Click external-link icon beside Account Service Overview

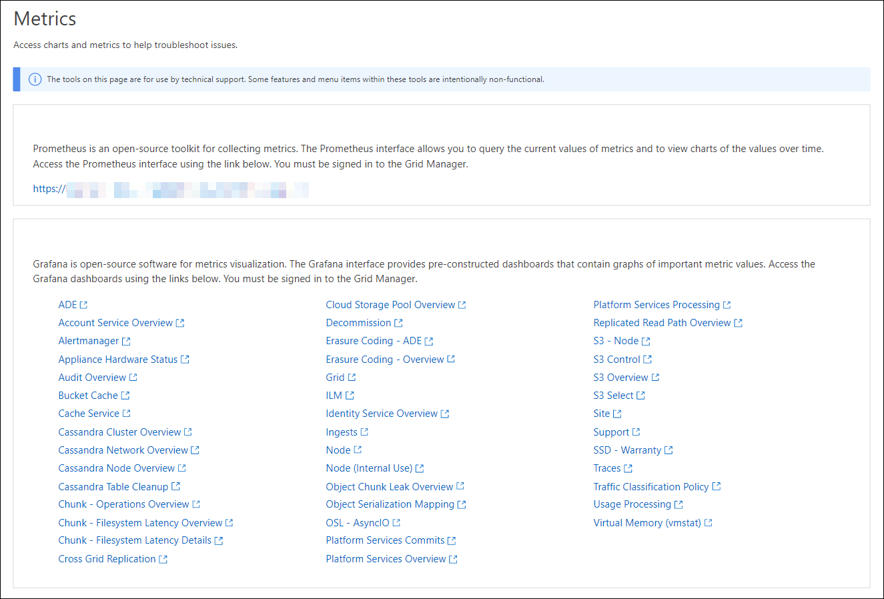click(x=180, y=323)
